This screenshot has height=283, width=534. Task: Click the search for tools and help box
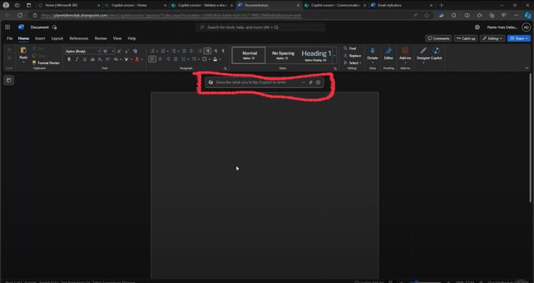[260, 27]
